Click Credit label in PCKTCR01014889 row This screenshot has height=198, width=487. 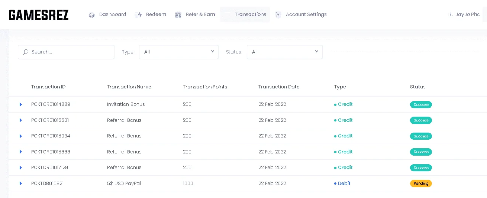click(x=345, y=104)
